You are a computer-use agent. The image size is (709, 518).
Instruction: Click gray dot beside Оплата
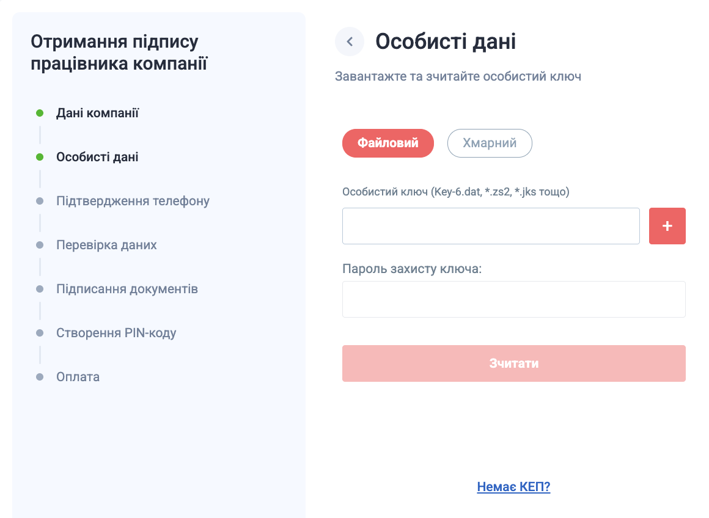(x=40, y=377)
